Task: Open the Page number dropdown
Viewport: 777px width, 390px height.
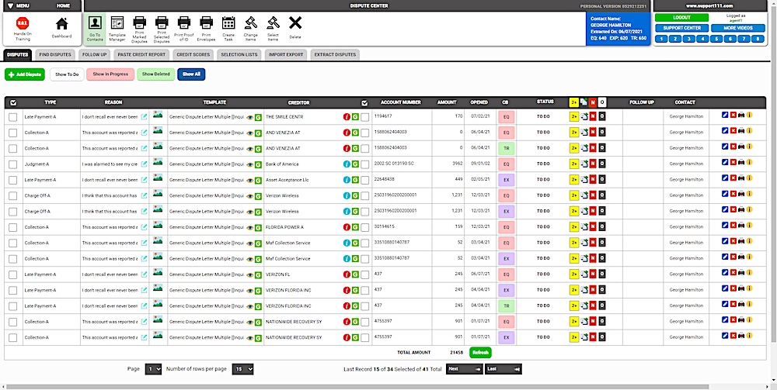Action: tap(154, 369)
